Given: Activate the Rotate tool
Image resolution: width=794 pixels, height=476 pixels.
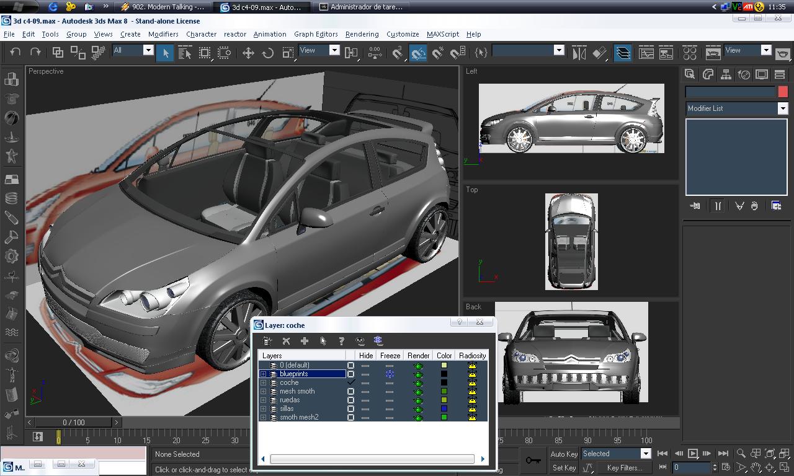Looking at the screenshot, I should coord(268,53).
